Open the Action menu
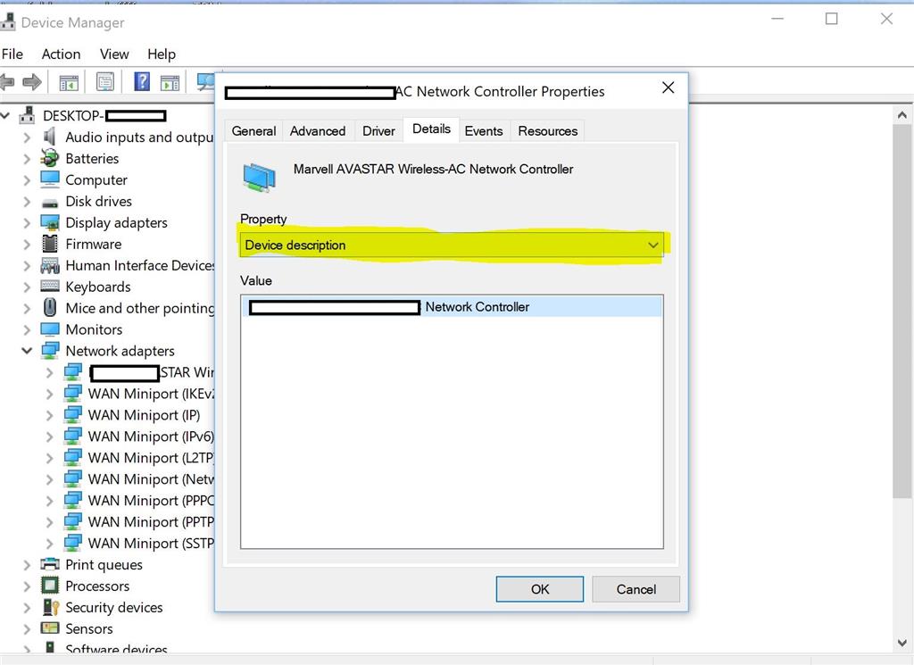 click(61, 54)
